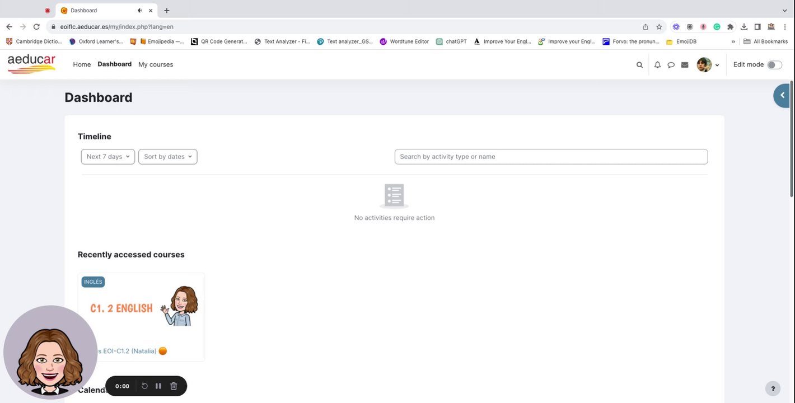Click the browser back arrow
795x403 pixels.
coord(9,26)
